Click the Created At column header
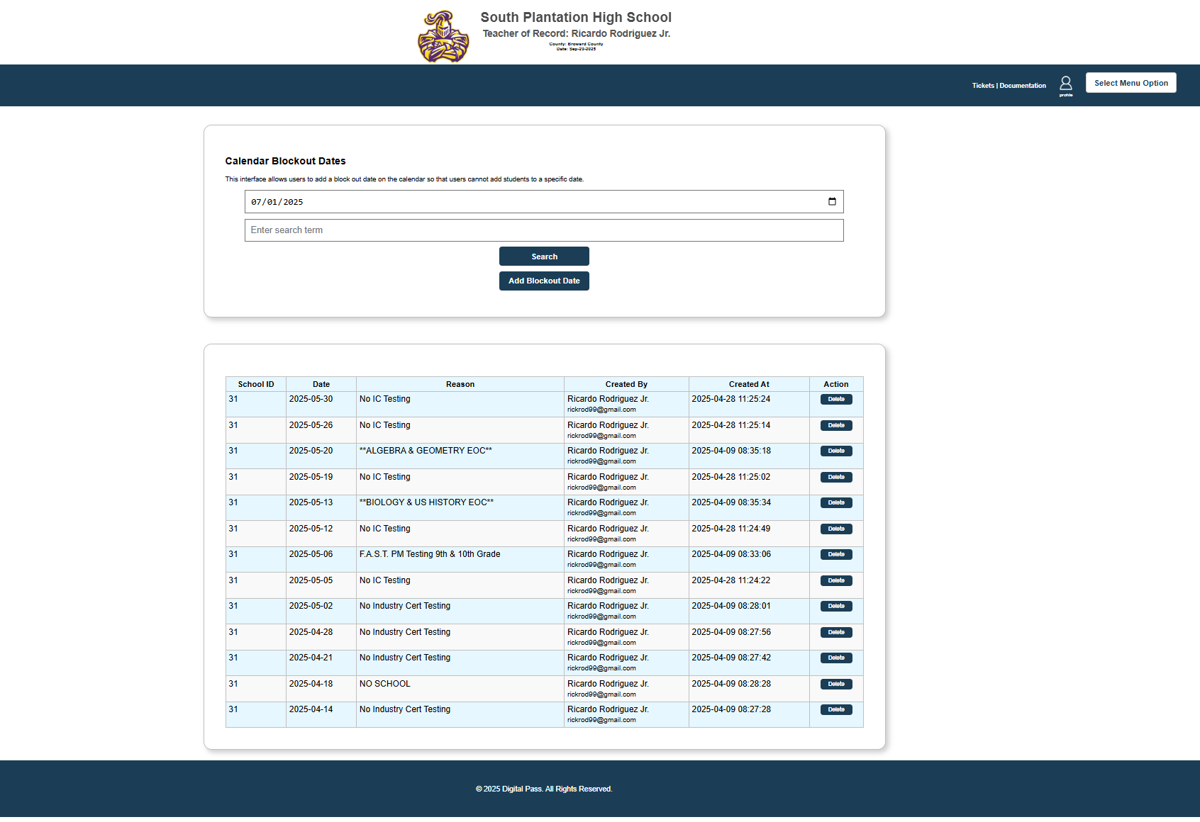This screenshot has width=1200, height=822. pos(748,383)
